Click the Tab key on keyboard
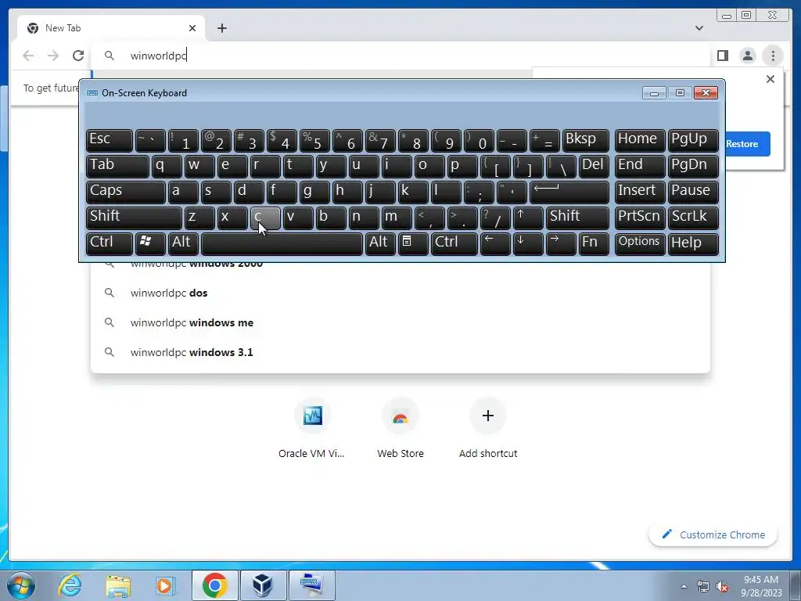 (117, 166)
